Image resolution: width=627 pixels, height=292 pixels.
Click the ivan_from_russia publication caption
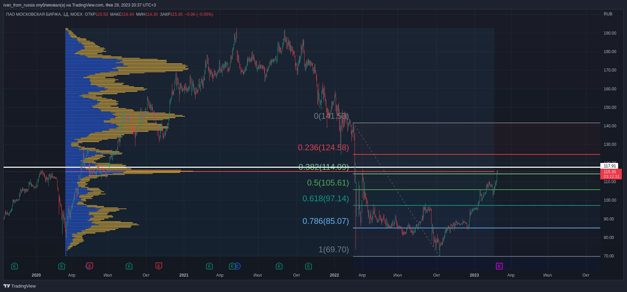(80, 5)
